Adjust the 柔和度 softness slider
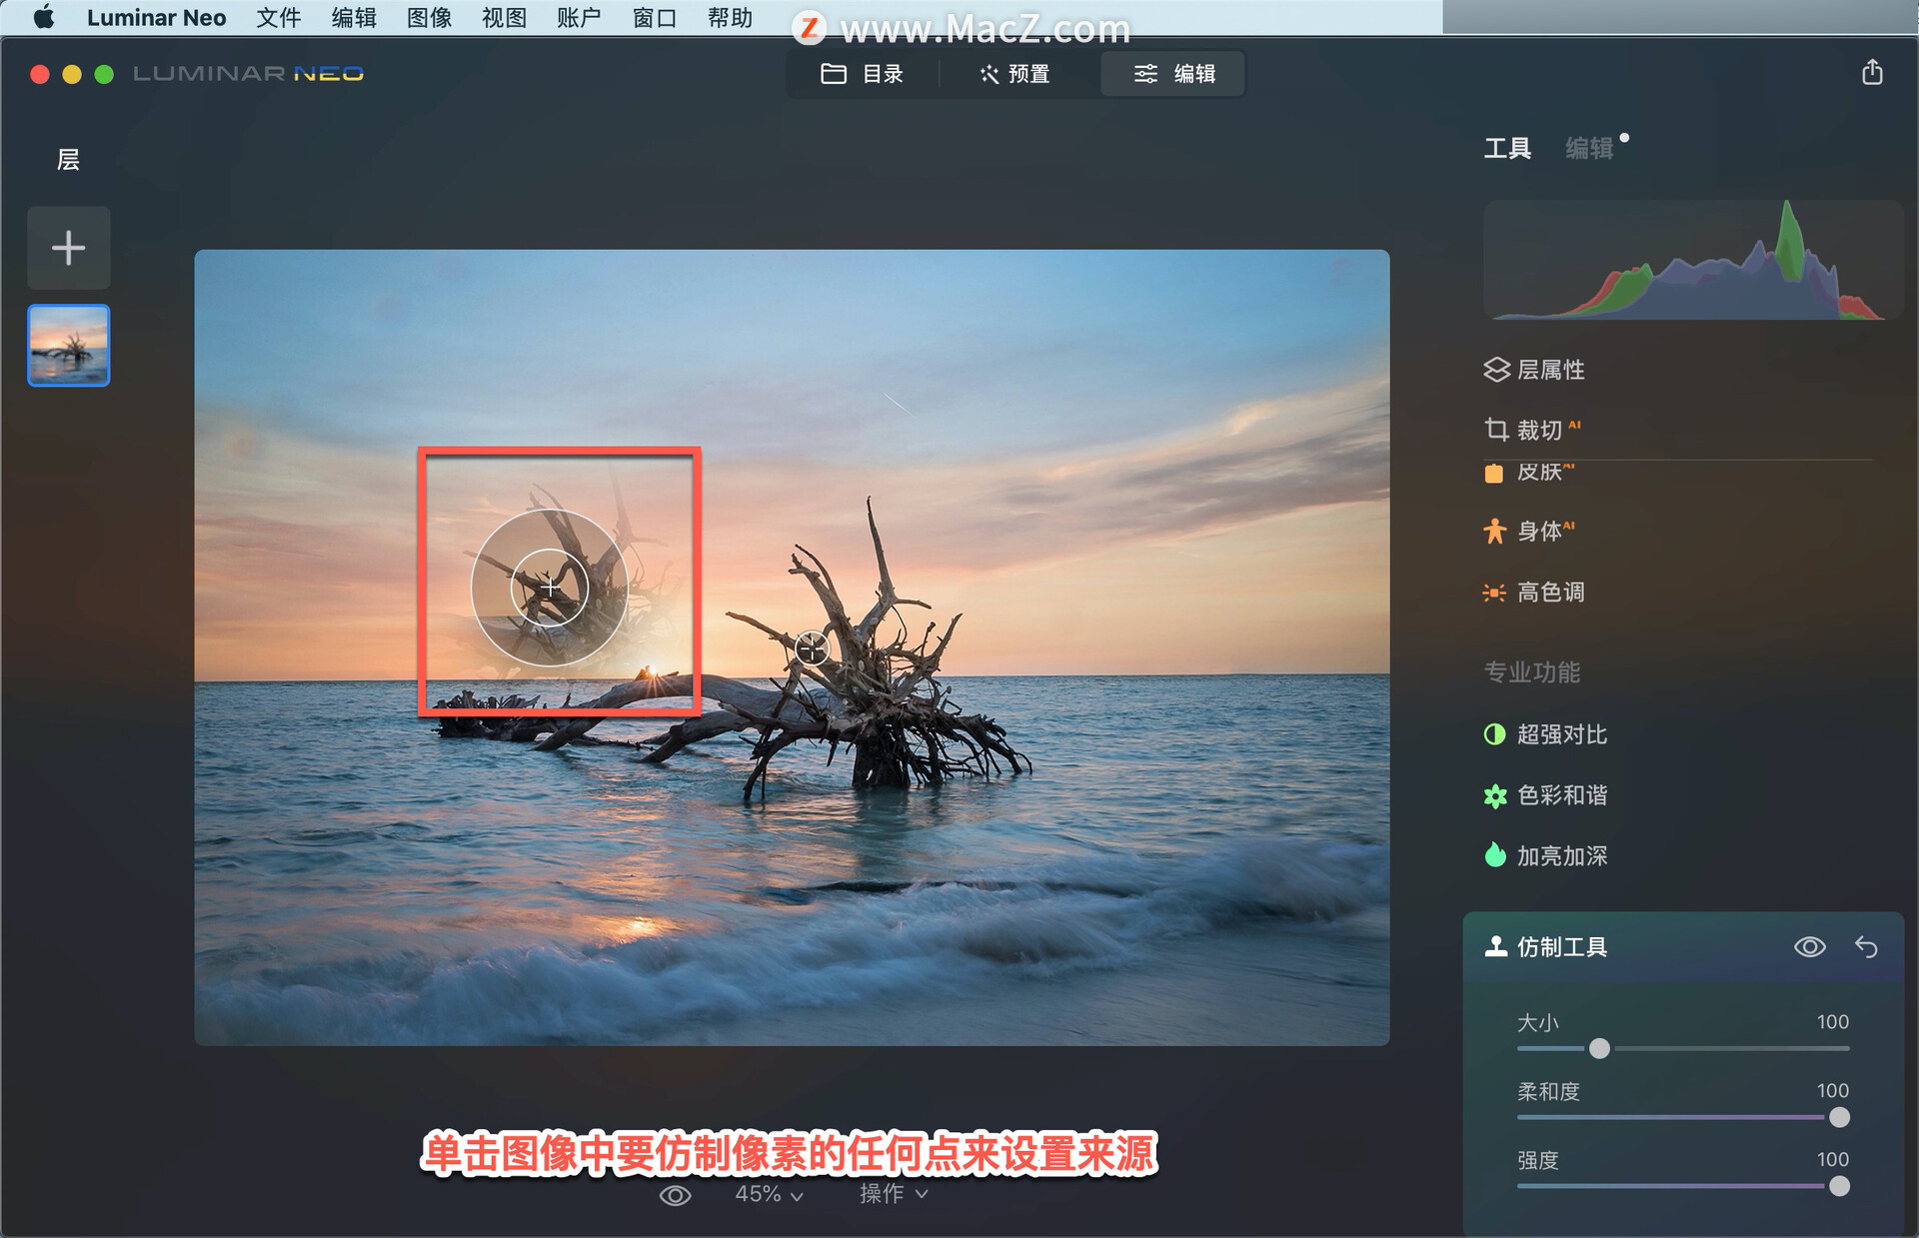The image size is (1919, 1238). point(1839,1117)
